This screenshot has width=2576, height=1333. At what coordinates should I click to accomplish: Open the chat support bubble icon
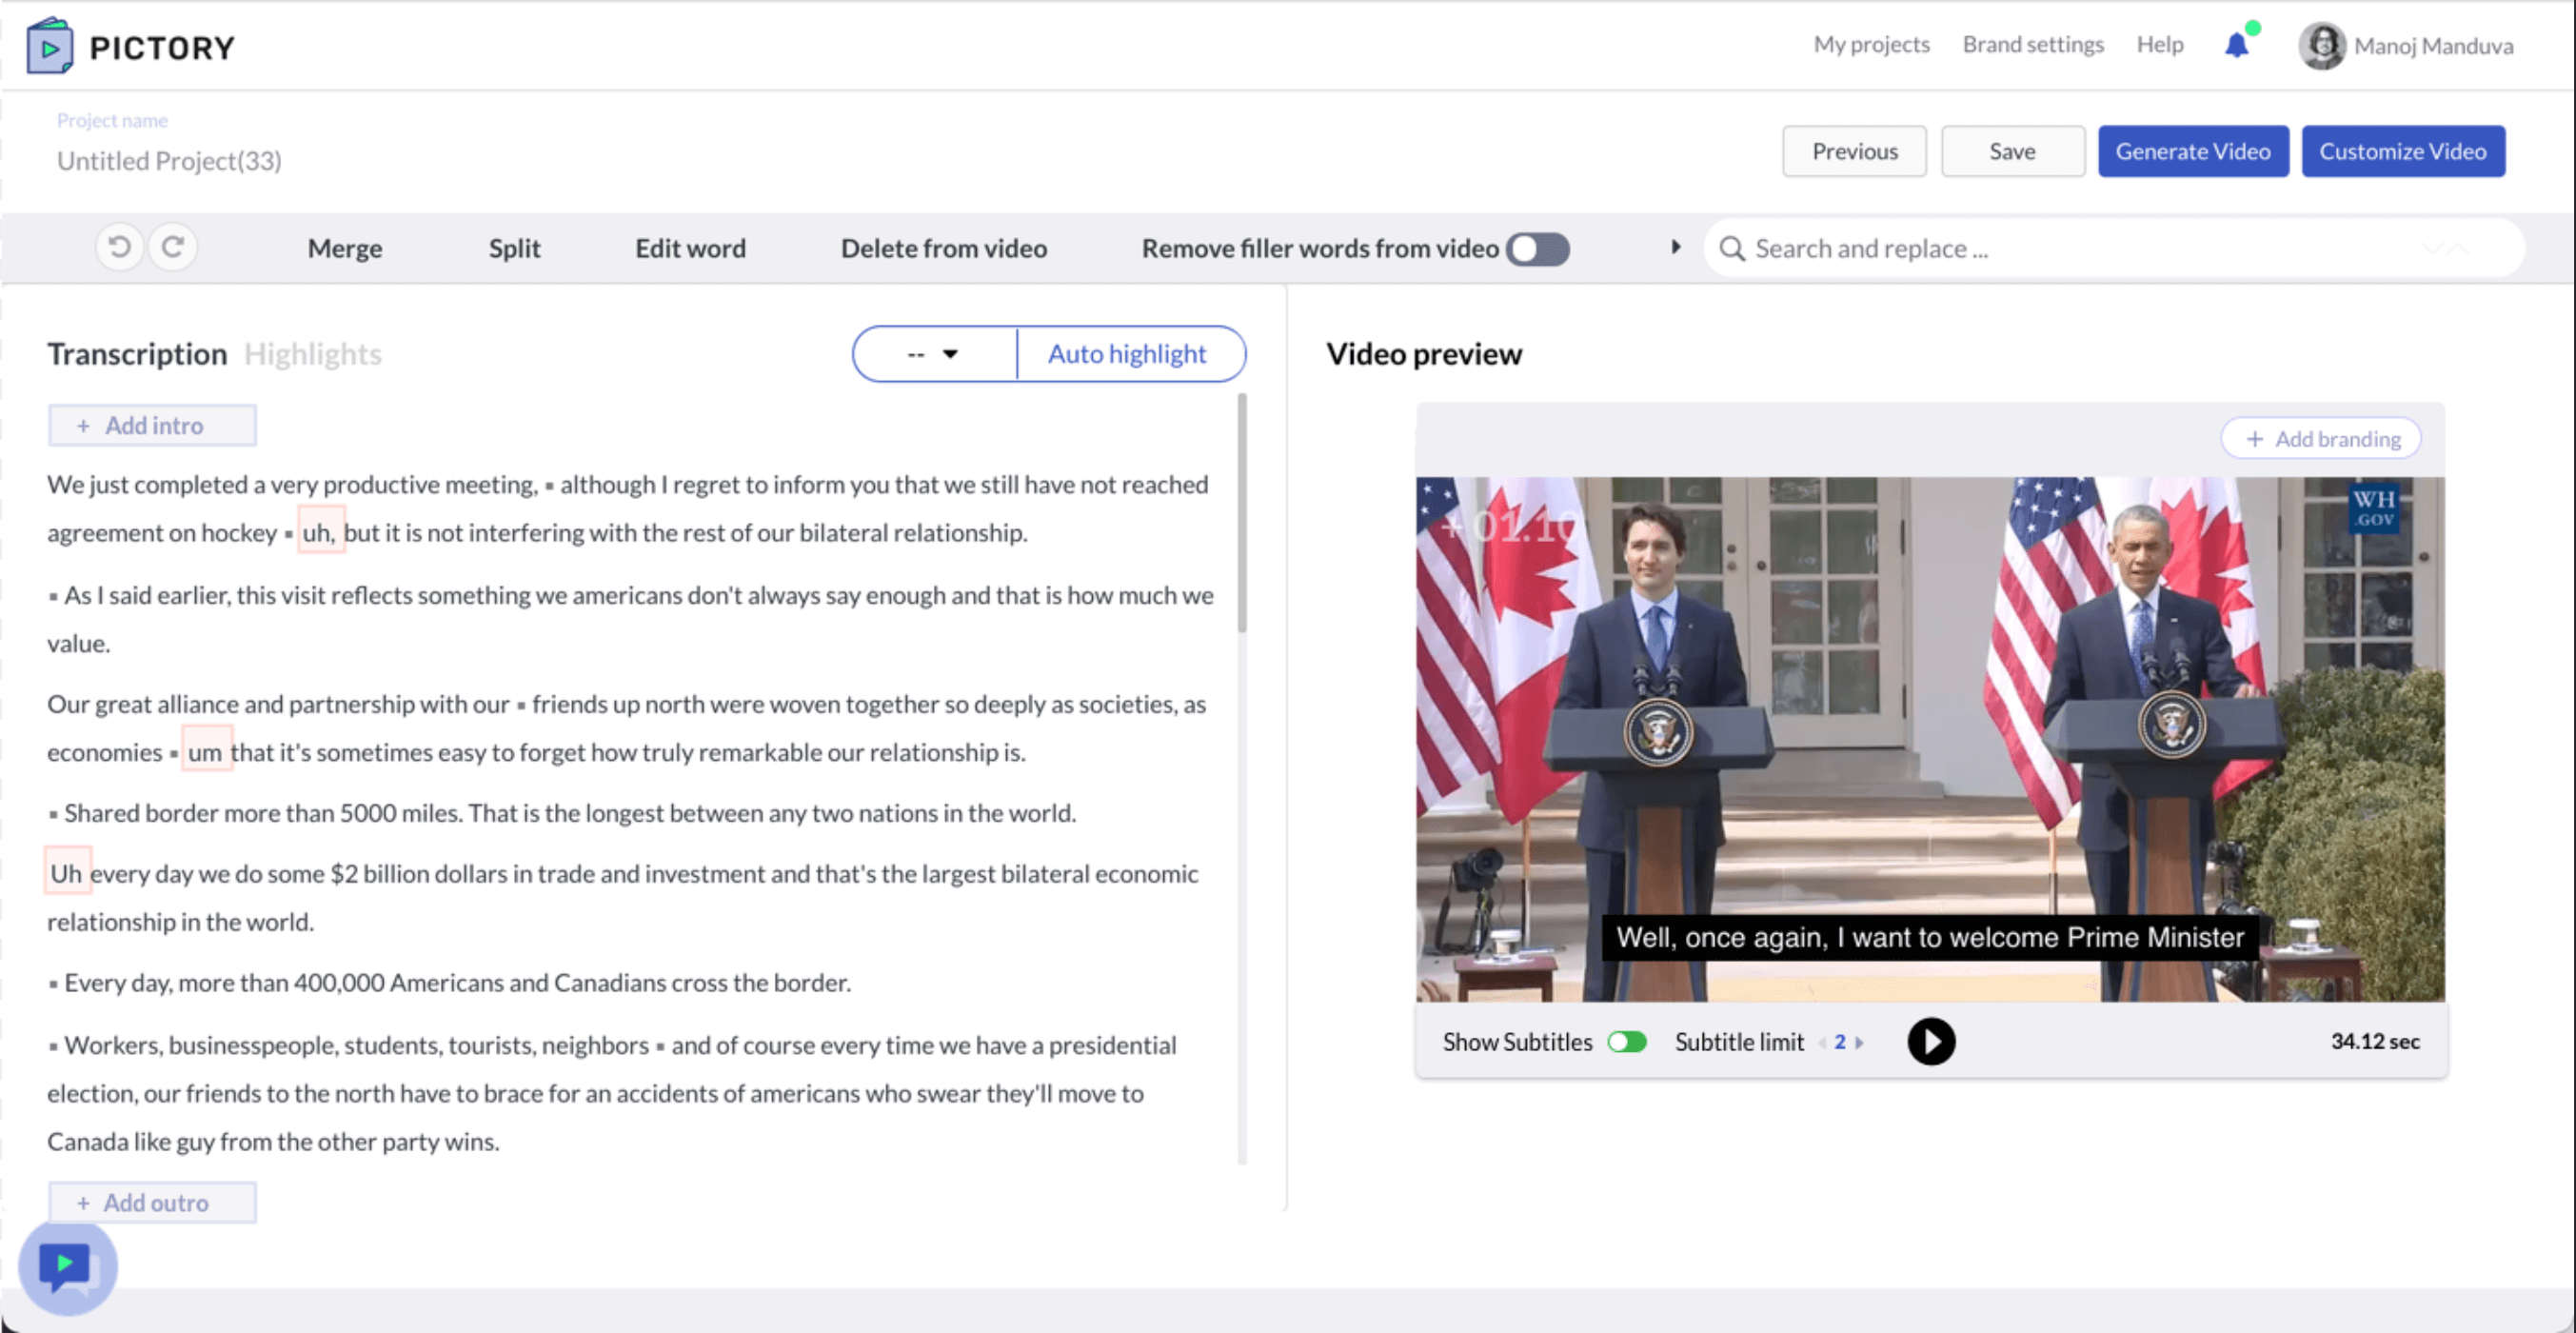(66, 1267)
